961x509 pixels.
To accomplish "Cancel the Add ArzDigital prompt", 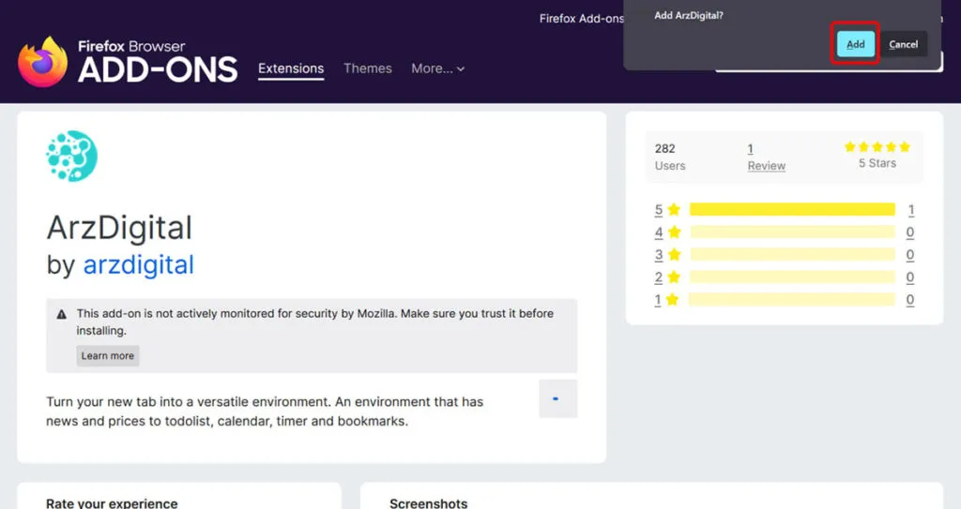I will [x=904, y=44].
